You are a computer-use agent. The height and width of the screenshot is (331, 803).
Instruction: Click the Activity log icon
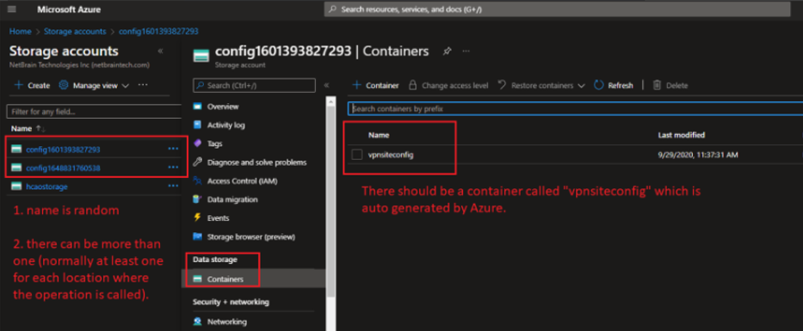pos(197,125)
